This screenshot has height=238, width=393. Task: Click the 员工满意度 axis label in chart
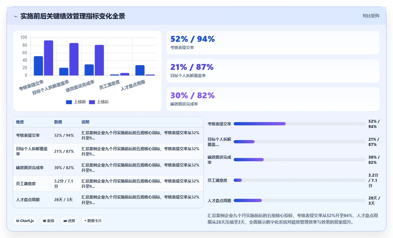tap(110, 85)
